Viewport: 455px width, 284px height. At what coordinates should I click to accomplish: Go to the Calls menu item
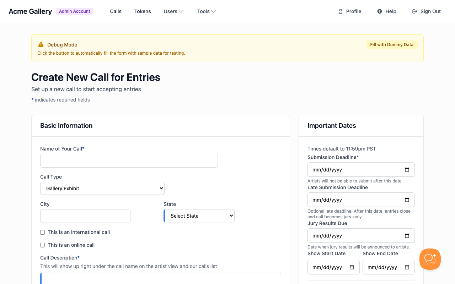click(116, 11)
